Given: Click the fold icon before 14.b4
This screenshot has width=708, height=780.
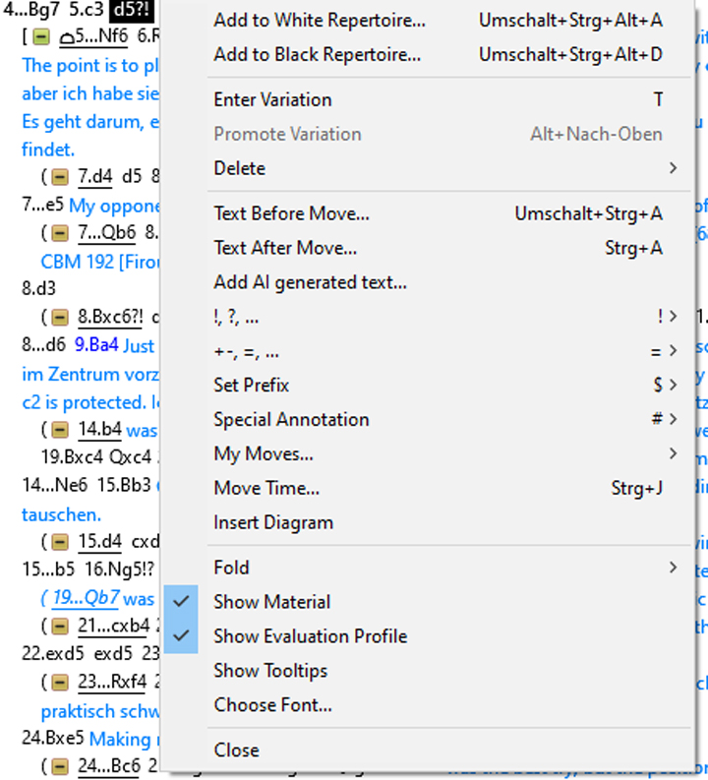Looking at the screenshot, I should [x=60, y=430].
